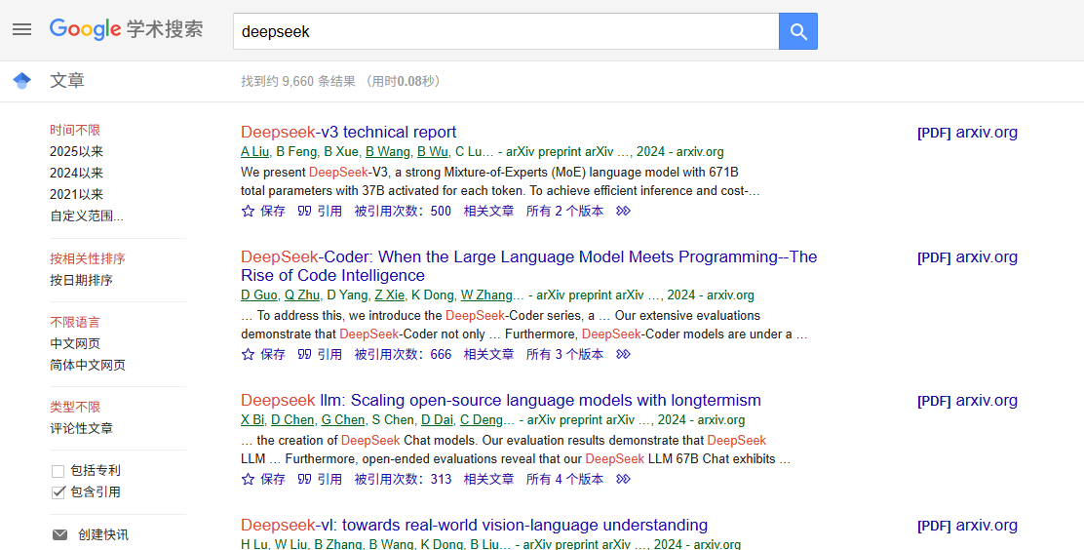Open author D Chen profile
This screenshot has width=1084, height=550.
[x=292, y=419]
